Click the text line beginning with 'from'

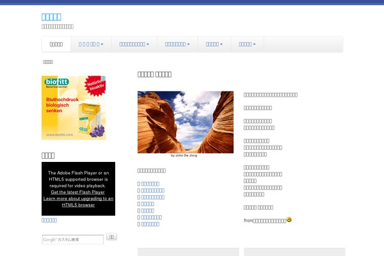(265, 221)
